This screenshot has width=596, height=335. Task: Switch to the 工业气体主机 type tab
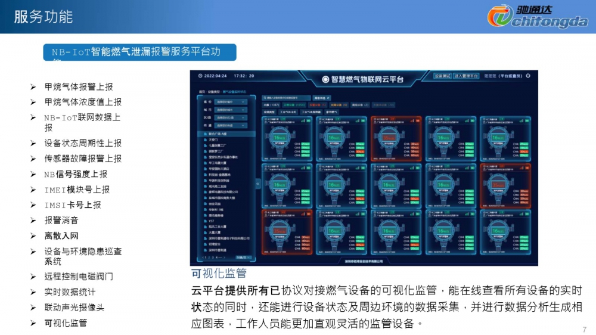(288, 112)
